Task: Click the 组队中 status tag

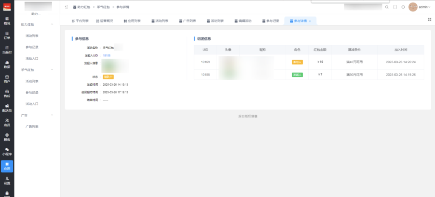Action: [x=108, y=77]
